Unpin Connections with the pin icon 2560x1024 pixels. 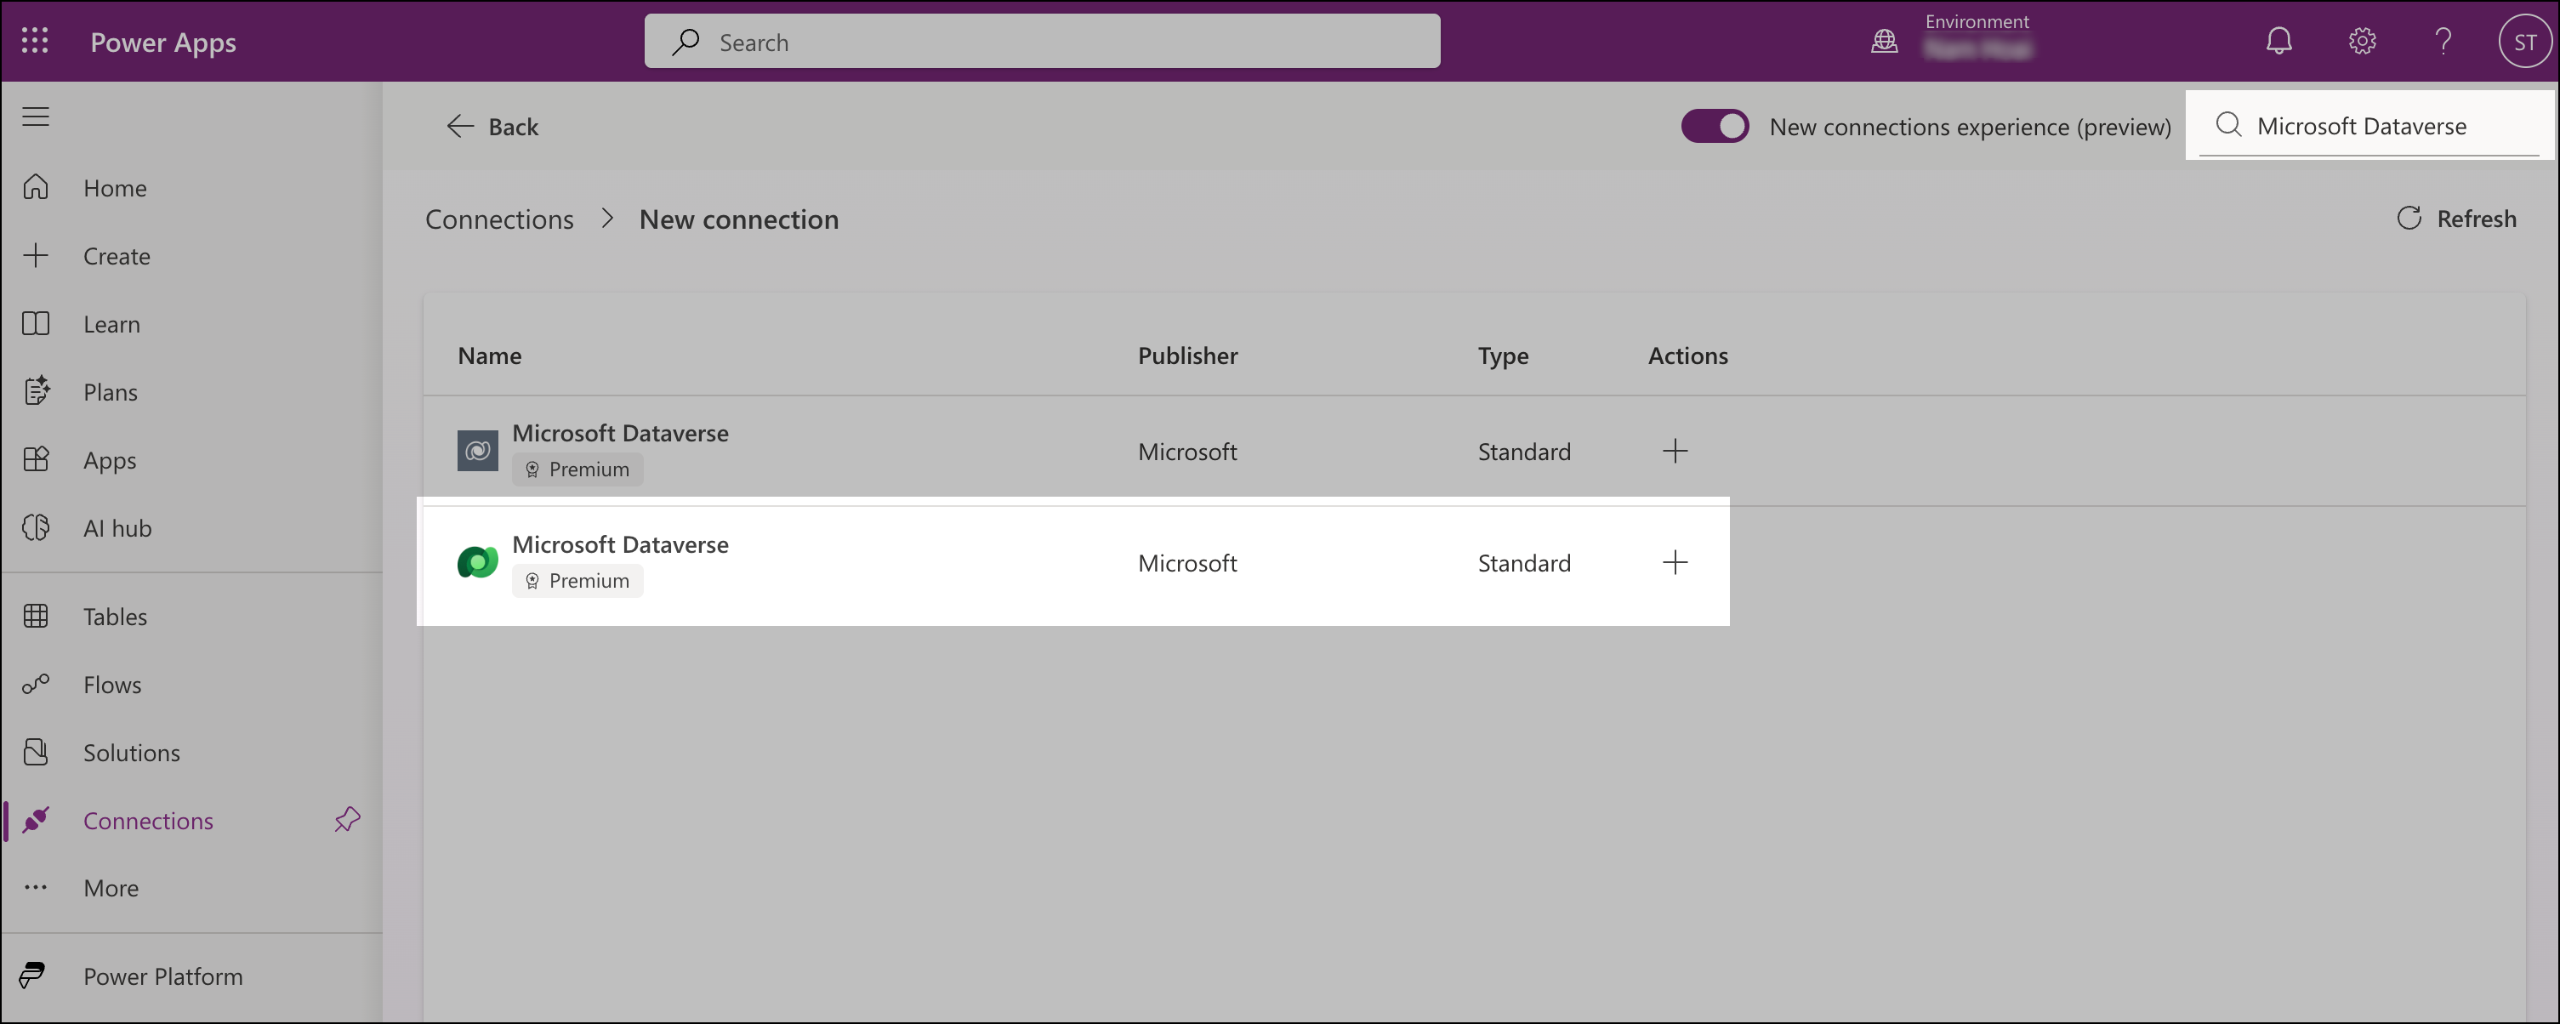347,819
